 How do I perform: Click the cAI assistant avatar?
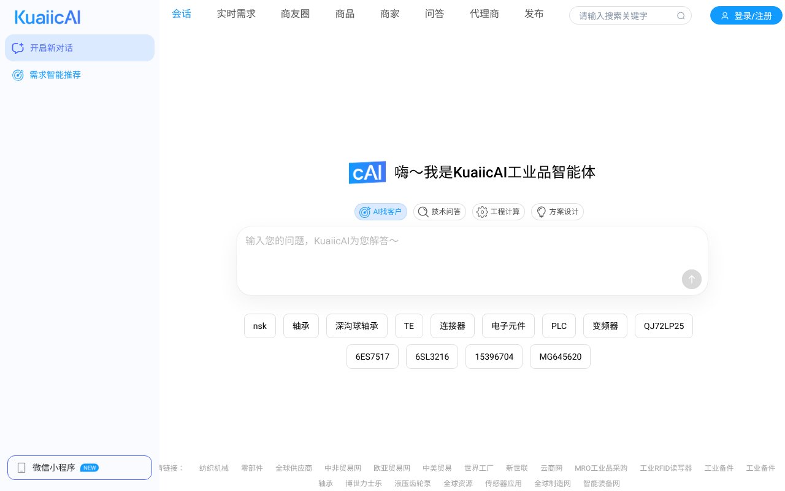click(367, 172)
